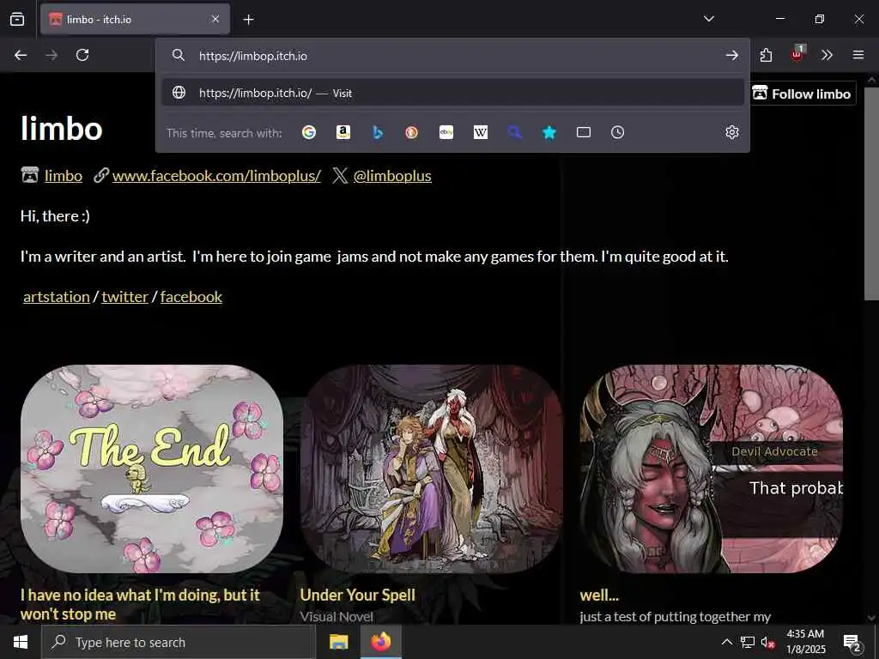Click Follow limbo button

coord(803,94)
